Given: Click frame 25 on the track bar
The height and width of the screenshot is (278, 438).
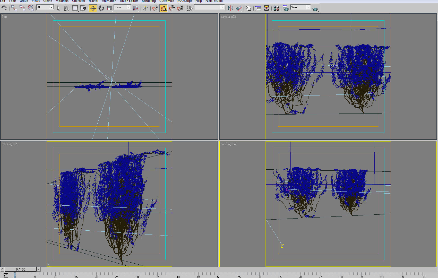Looking at the screenshot, I should click(117, 275).
